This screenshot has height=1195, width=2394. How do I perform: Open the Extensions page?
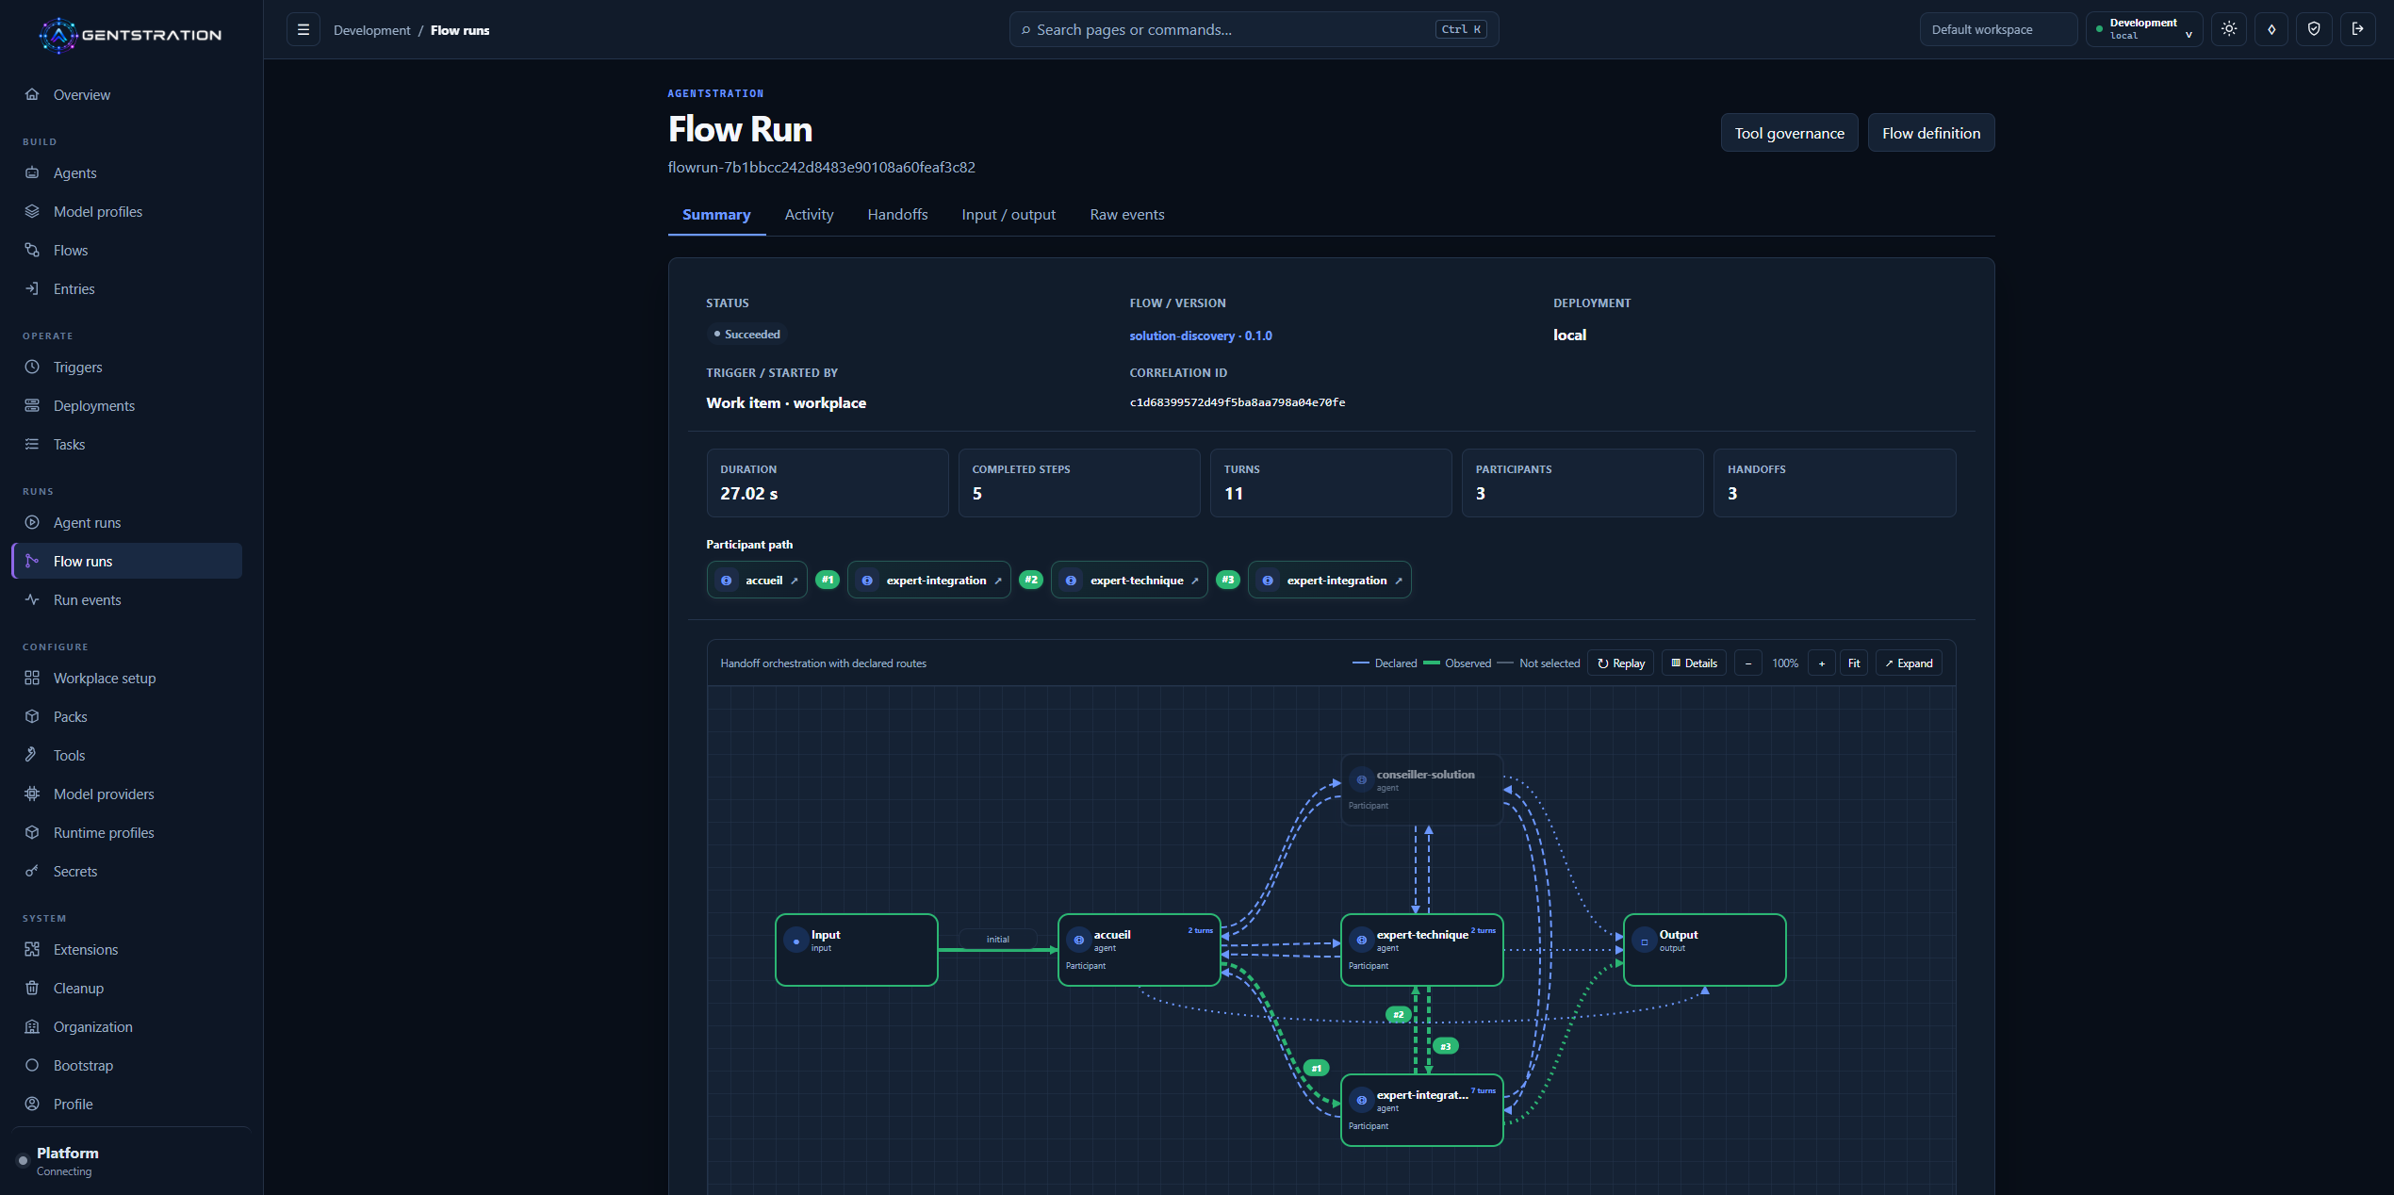point(127,949)
